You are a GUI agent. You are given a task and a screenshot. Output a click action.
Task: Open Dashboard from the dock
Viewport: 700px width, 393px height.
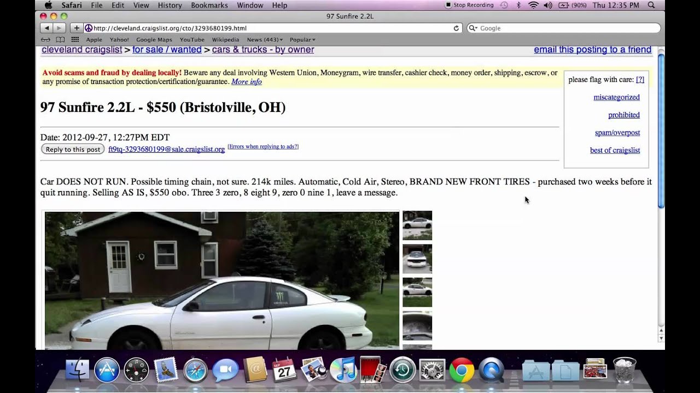click(x=136, y=370)
